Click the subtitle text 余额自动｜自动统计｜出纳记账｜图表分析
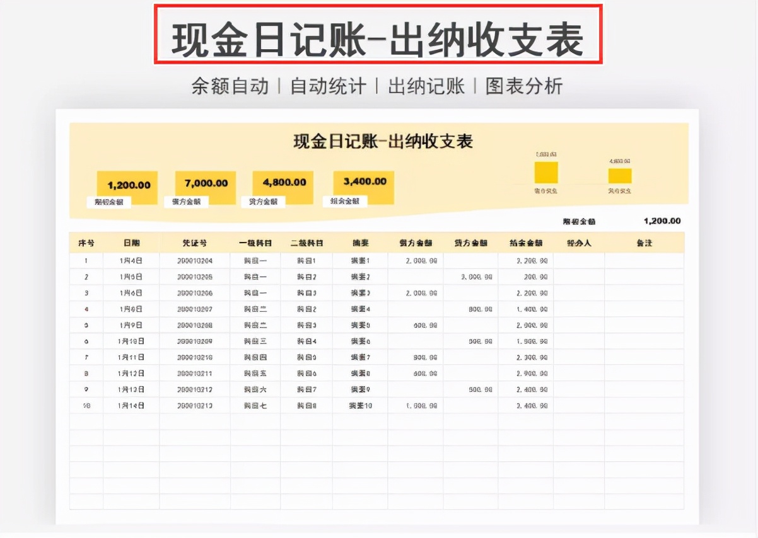The image size is (758, 538). click(x=379, y=84)
